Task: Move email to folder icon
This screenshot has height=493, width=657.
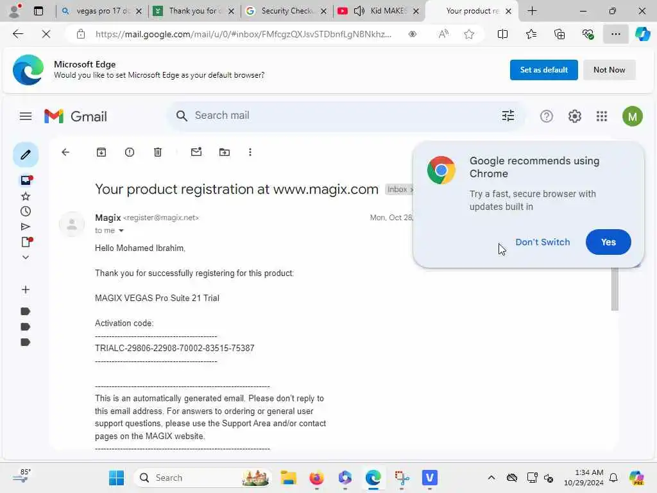Action: [x=225, y=152]
